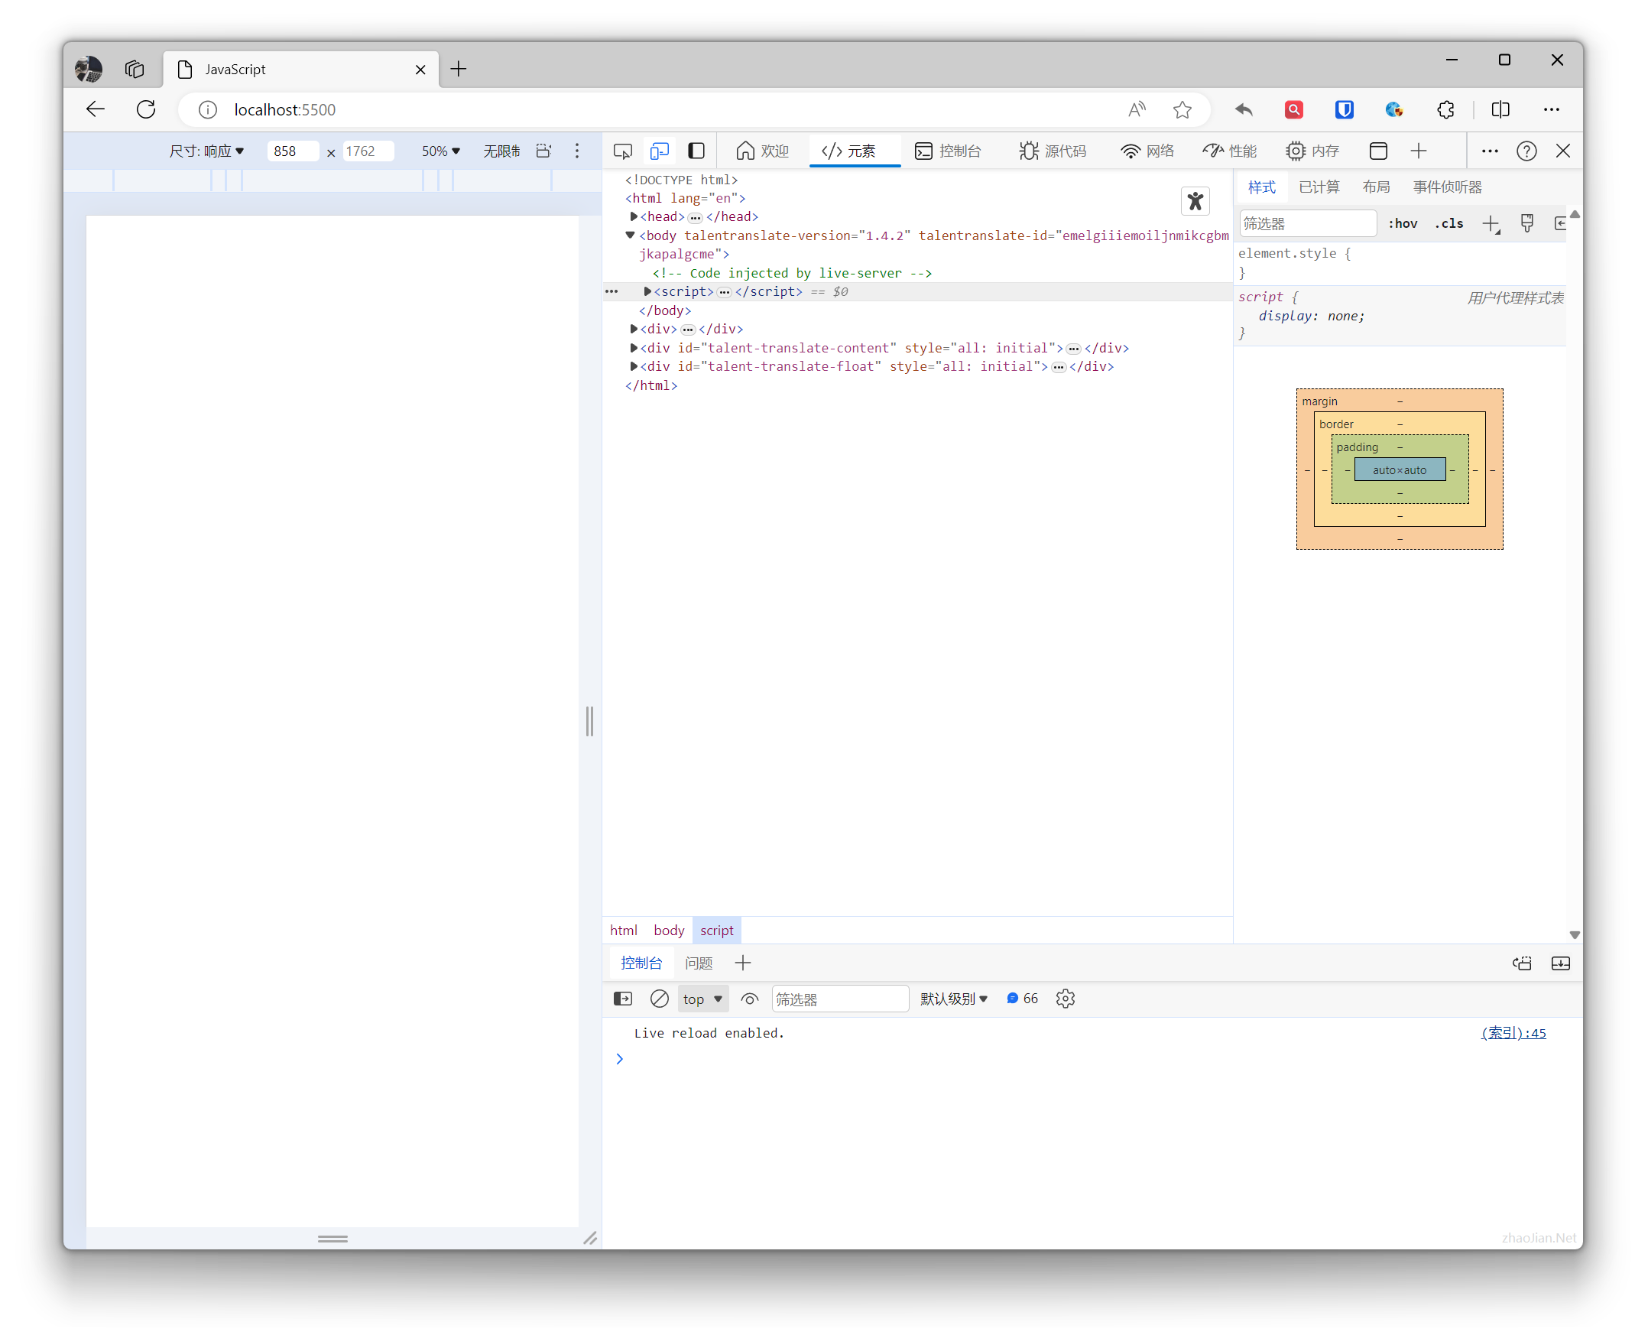Image resolution: width=1648 pixels, height=1335 pixels.
Task: Open the (索引):45 source link
Action: (1513, 1033)
